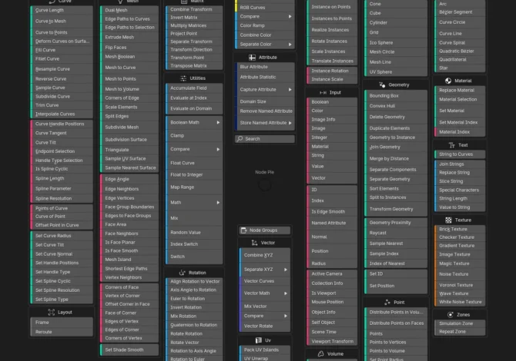This screenshot has width=516, height=361.
Task: Click the Attribute category spreadsheet icon
Action: pos(252,58)
